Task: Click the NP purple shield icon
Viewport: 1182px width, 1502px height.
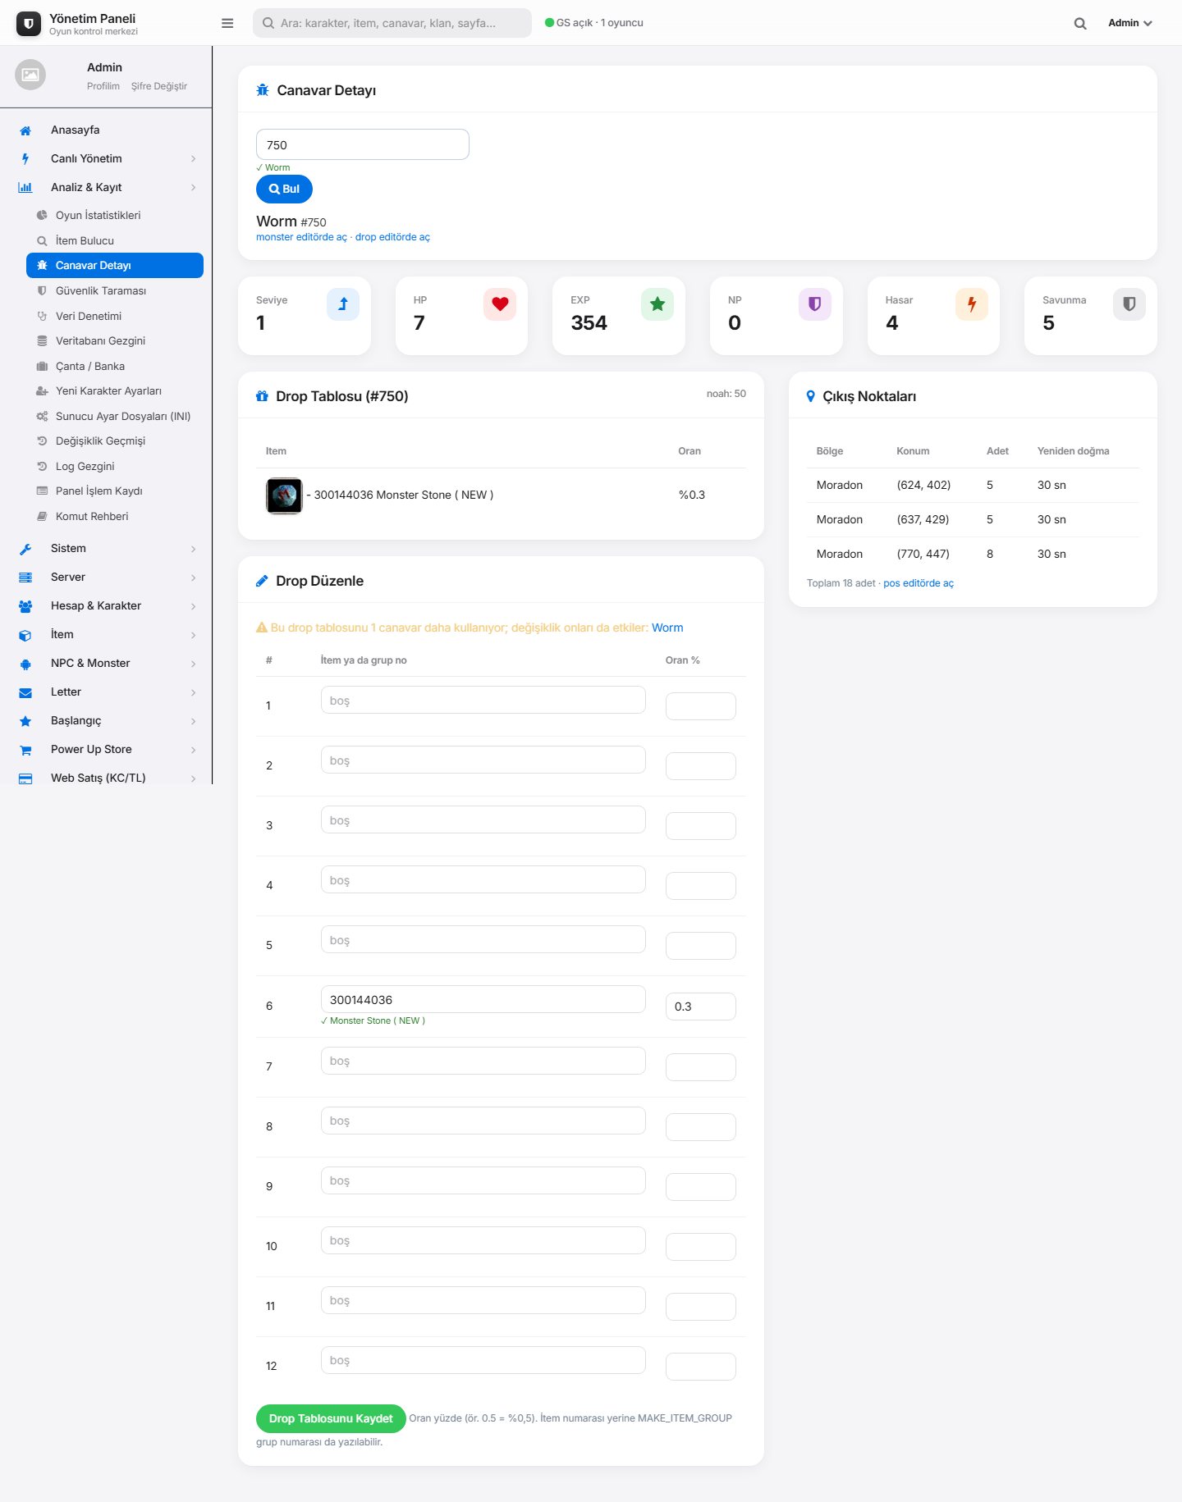Action: [x=815, y=304]
